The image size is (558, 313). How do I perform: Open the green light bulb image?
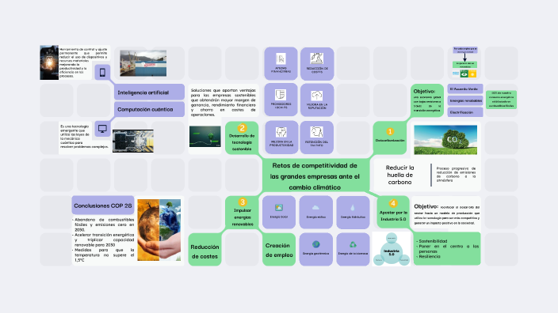pyautogui.click(x=205, y=136)
